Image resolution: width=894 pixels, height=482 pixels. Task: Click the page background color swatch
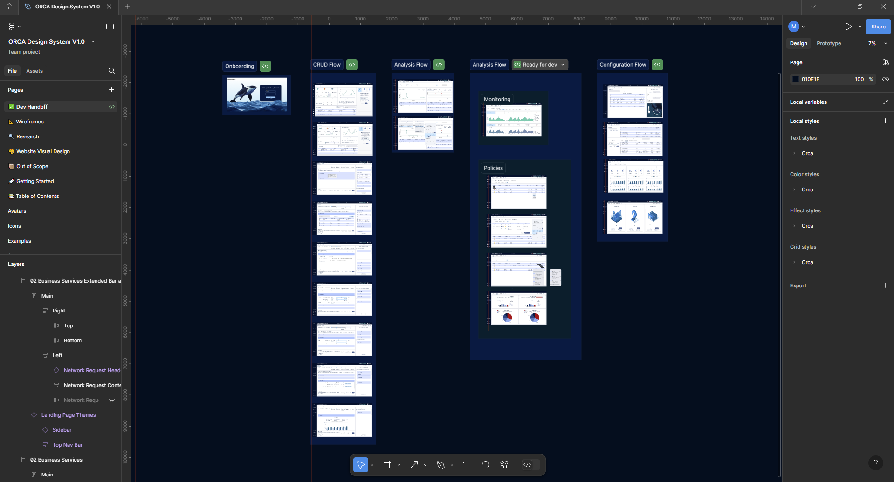796,79
